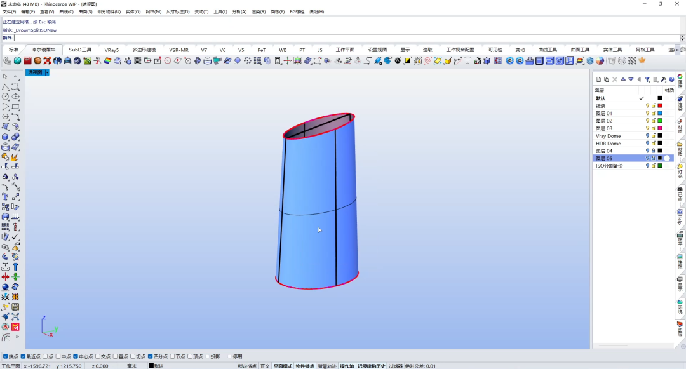Click the new layer icon in layers panel
Image resolution: width=686 pixels, height=369 pixels.
click(598, 79)
